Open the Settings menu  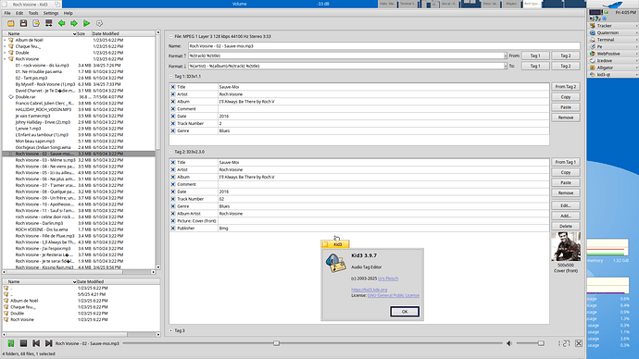pos(51,13)
